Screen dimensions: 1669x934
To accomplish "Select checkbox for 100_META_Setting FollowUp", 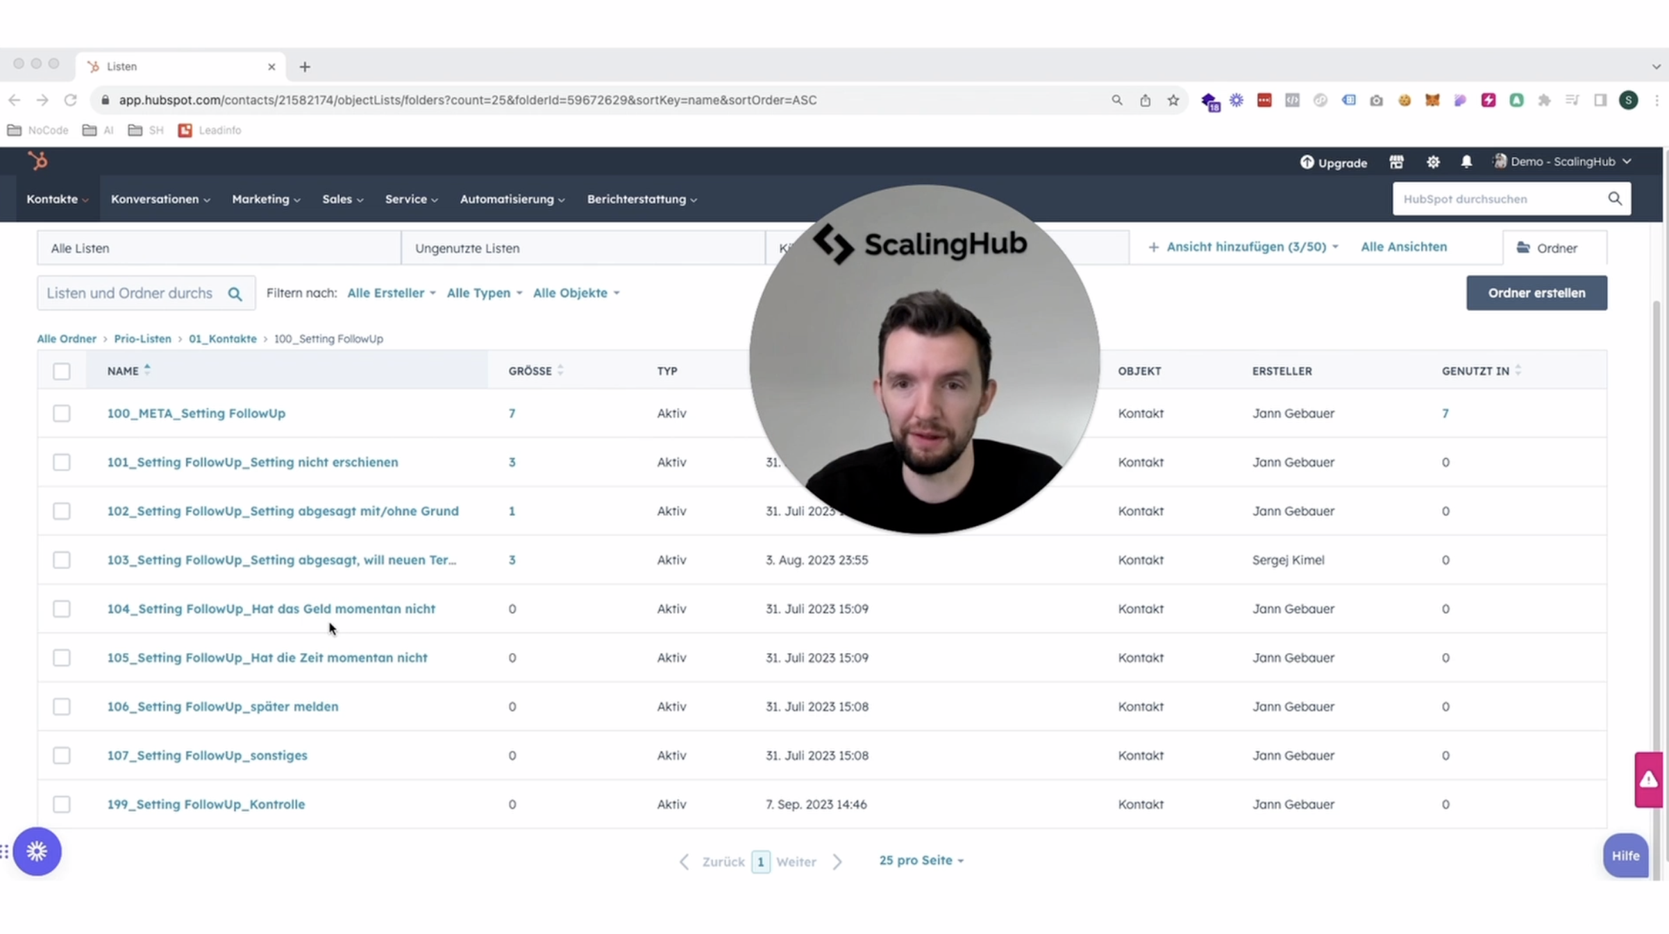I will tap(62, 413).
